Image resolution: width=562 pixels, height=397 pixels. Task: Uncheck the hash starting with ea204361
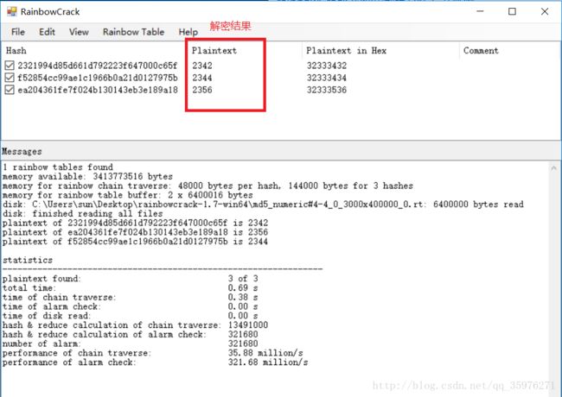point(10,90)
